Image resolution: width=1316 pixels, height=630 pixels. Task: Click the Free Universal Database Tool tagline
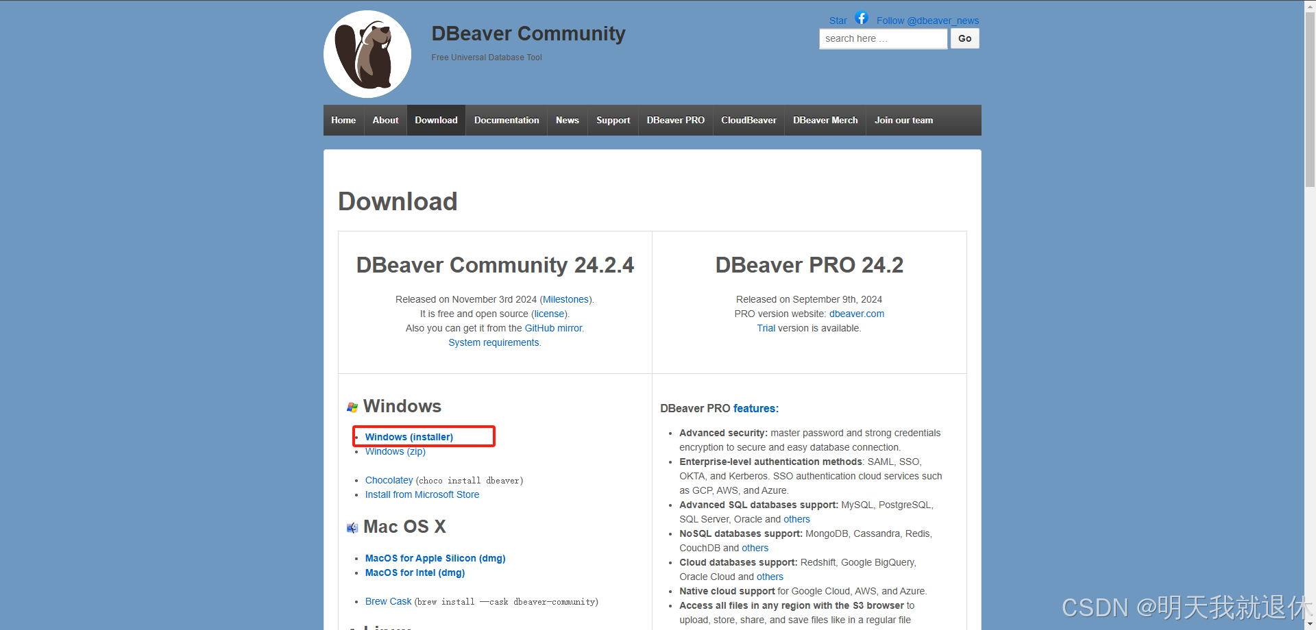[x=487, y=58]
